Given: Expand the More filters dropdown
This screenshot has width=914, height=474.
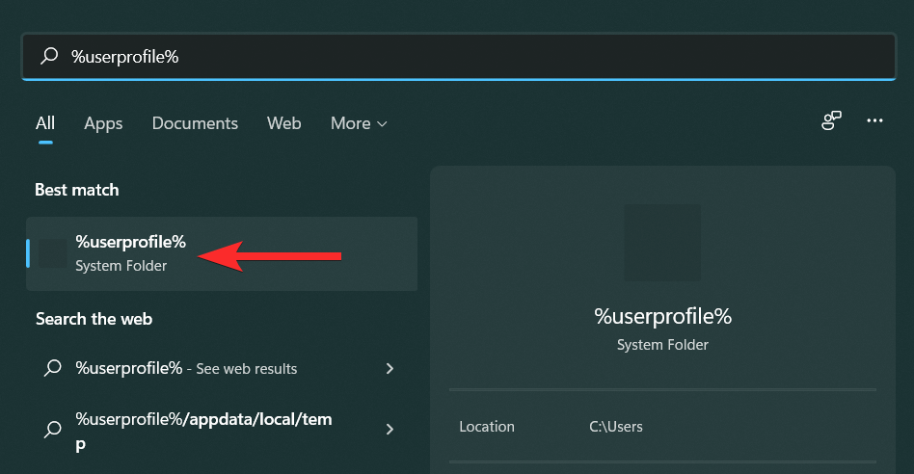Looking at the screenshot, I should pyautogui.click(x=359, y=123).
